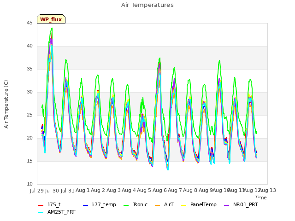Toggle the Tsonic legend entry
The image size is (295, 221).
(x=135, y=204)
